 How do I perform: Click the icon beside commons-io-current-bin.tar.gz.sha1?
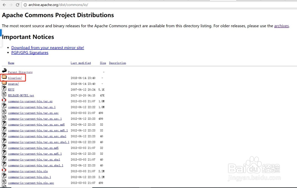click(4, 158)
